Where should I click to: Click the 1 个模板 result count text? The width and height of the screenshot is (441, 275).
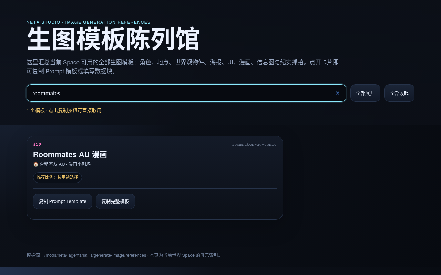[x=35, y=111]
